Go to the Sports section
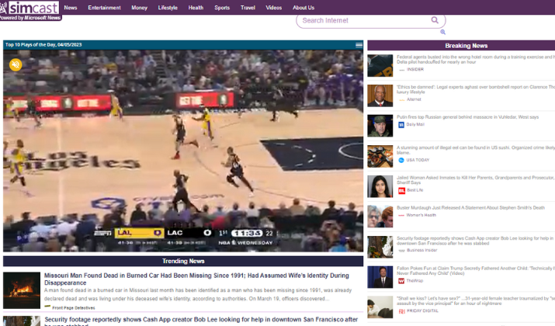The image size is (555, 326). pos(222,8)
